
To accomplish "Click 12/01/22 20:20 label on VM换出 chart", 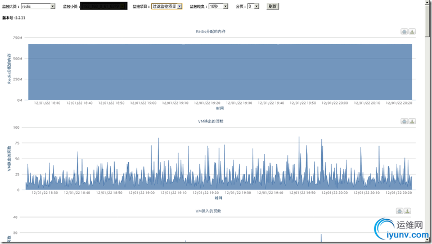I will pyautogui.click(x=399, y=193).
